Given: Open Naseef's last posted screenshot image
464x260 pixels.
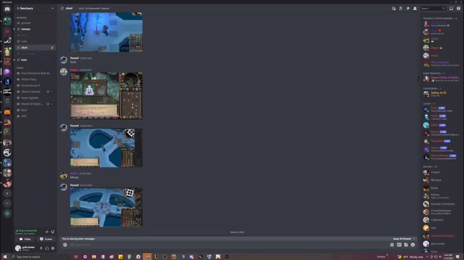Looking at the screenshot, I should (x=106, y=207).
